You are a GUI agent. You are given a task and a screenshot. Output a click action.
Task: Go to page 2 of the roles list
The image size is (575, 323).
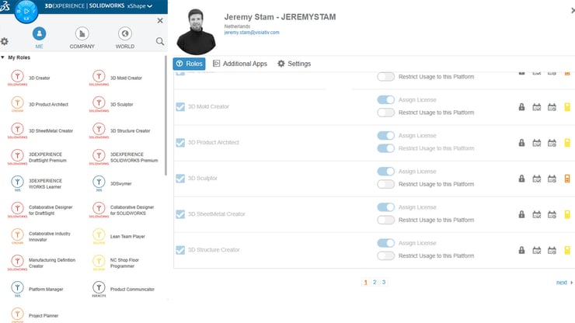(x=375, y=283)
